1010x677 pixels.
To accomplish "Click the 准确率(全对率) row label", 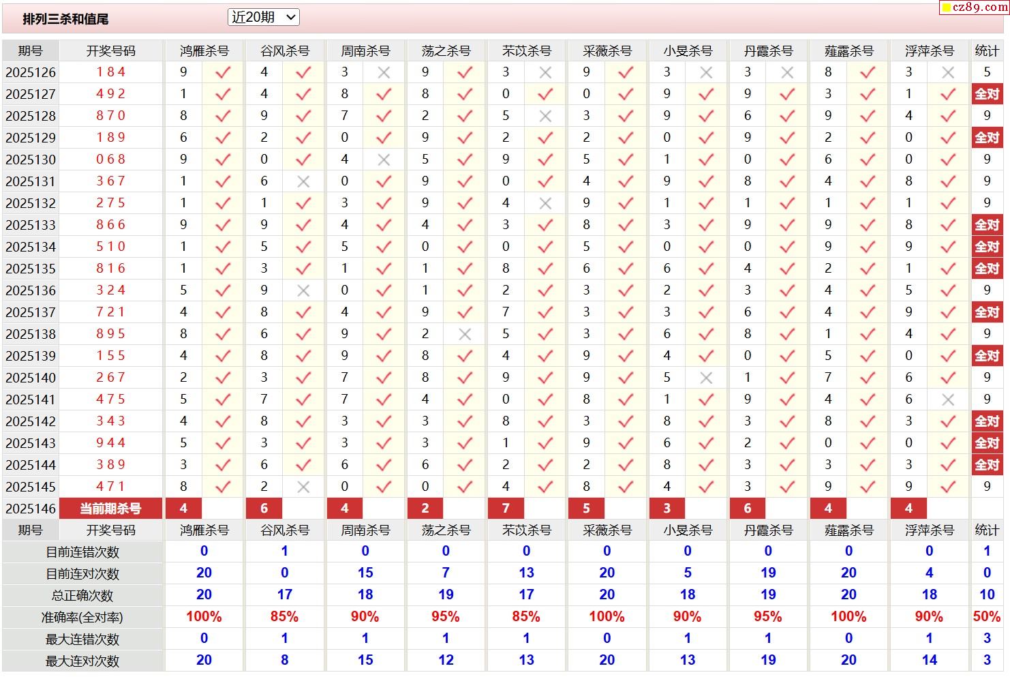I will click(x=82, y=618).
